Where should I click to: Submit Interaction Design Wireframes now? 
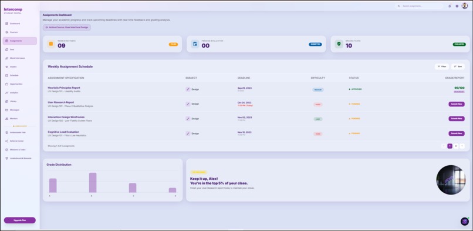[457, 119]
